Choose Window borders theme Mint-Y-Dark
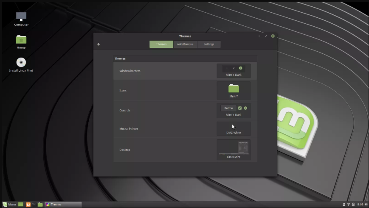This screenshot has height=208, width=369. click(x=234, y=71)
